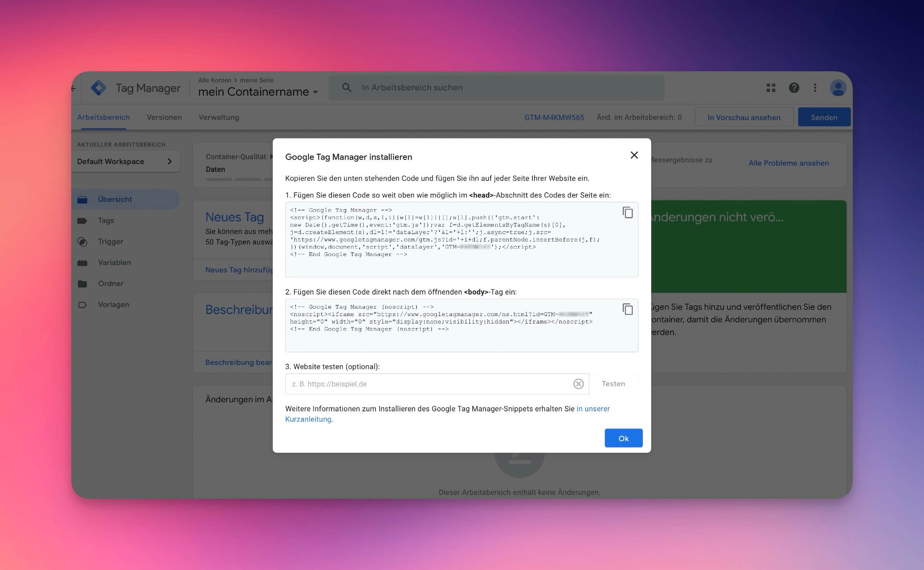Click the head section code box
This screenshot has height=570, width=924.
coord(462,239)
